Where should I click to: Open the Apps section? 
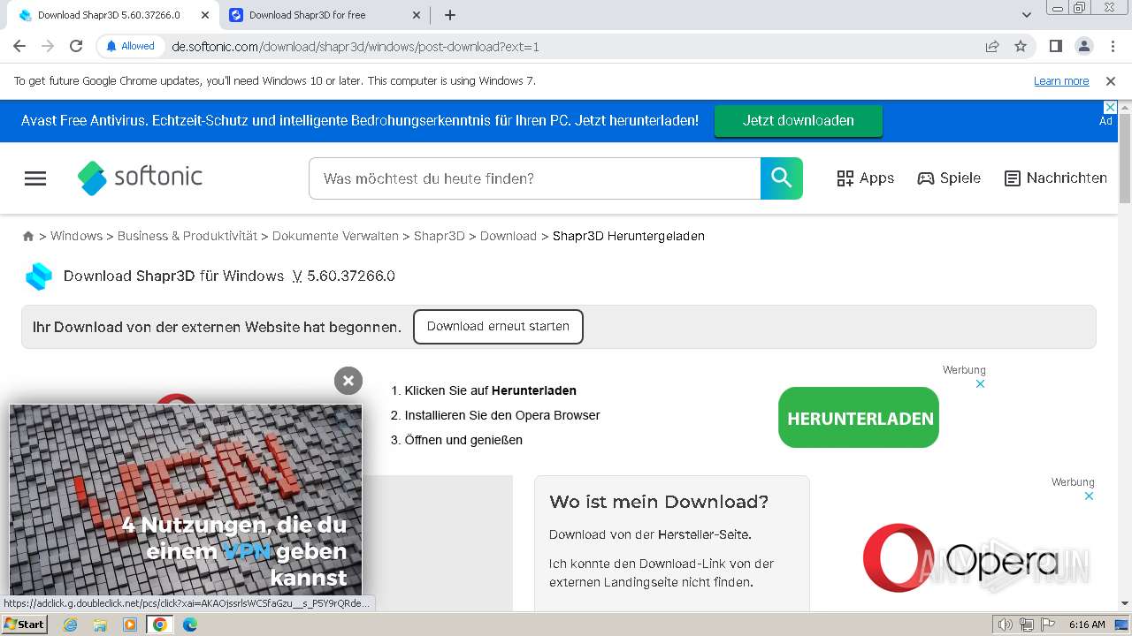point(866,178)
